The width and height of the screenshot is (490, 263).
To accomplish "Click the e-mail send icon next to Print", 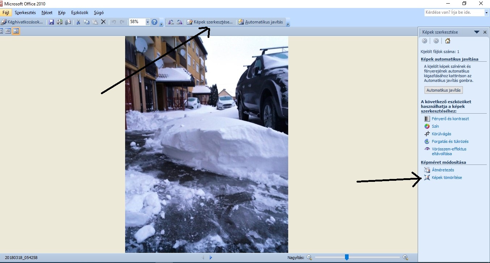I will [x=68, y=22].
